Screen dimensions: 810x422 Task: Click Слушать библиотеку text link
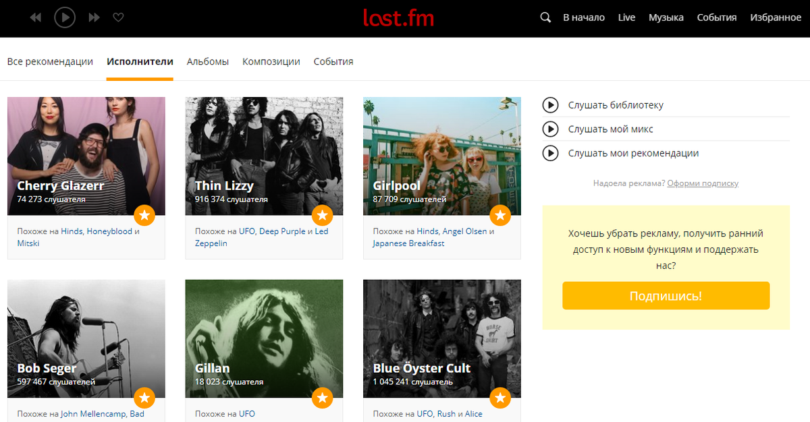coord(616,105)
